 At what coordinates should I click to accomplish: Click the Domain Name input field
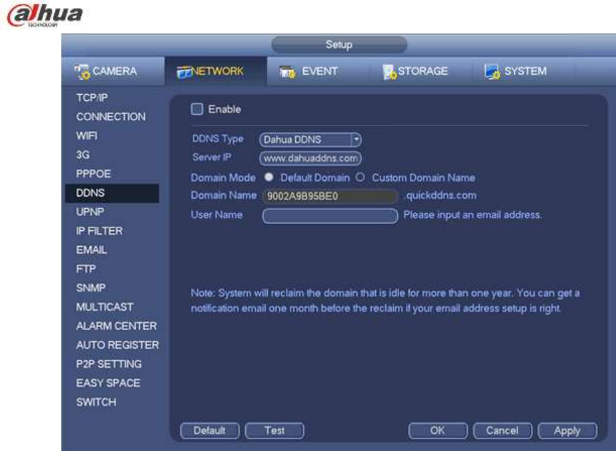[x=330, y=196]
